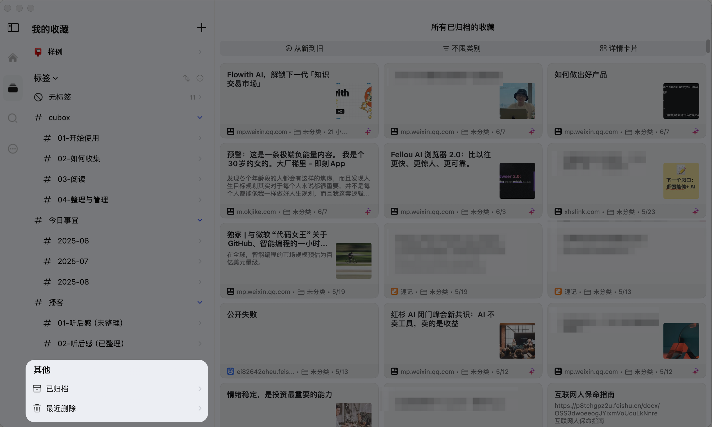Collapse the 今日事宜 tag group
This screenshot has width=712, height=427.
pos(200,220)
